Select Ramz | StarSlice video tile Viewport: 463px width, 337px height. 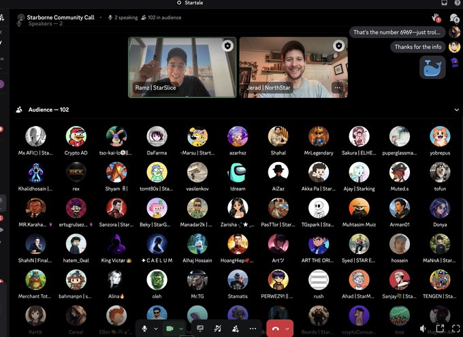click(182, 67)
